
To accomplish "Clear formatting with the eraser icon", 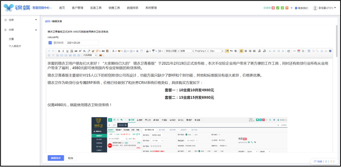I will [x=89, y=51].
